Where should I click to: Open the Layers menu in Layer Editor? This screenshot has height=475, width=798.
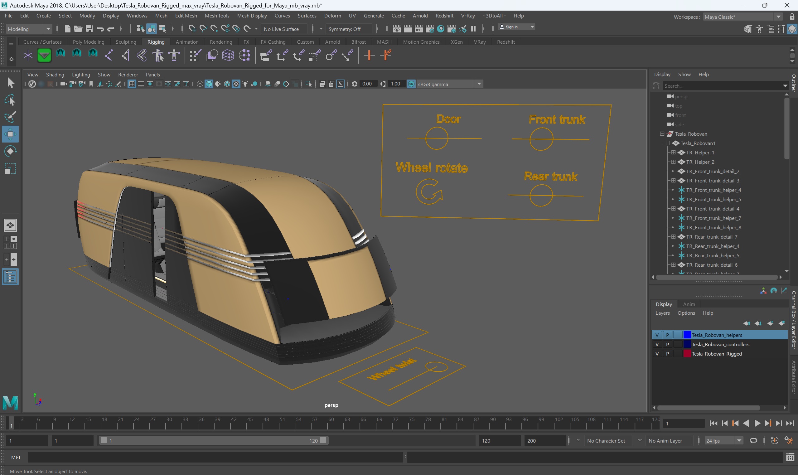(662, 313)
